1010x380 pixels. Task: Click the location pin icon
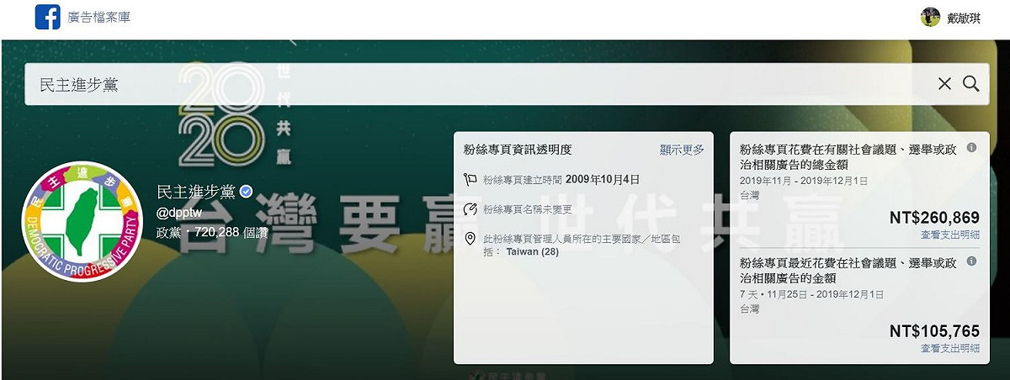470,240
